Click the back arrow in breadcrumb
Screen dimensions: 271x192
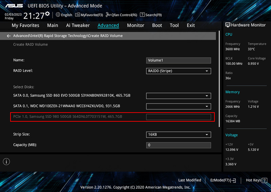point(9,36)
